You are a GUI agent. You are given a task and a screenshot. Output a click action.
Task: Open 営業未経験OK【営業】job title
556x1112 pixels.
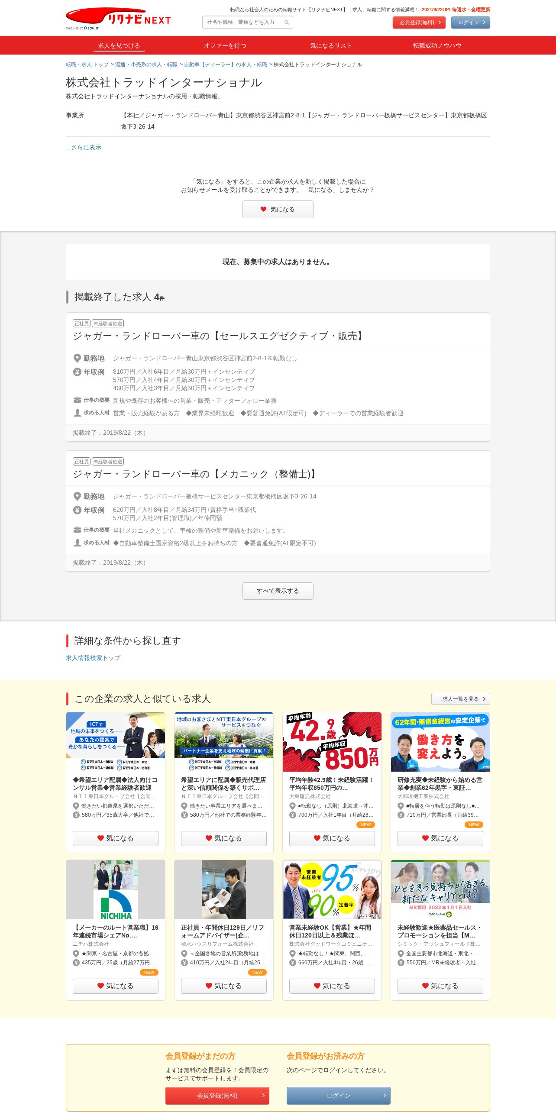point(330,931)
